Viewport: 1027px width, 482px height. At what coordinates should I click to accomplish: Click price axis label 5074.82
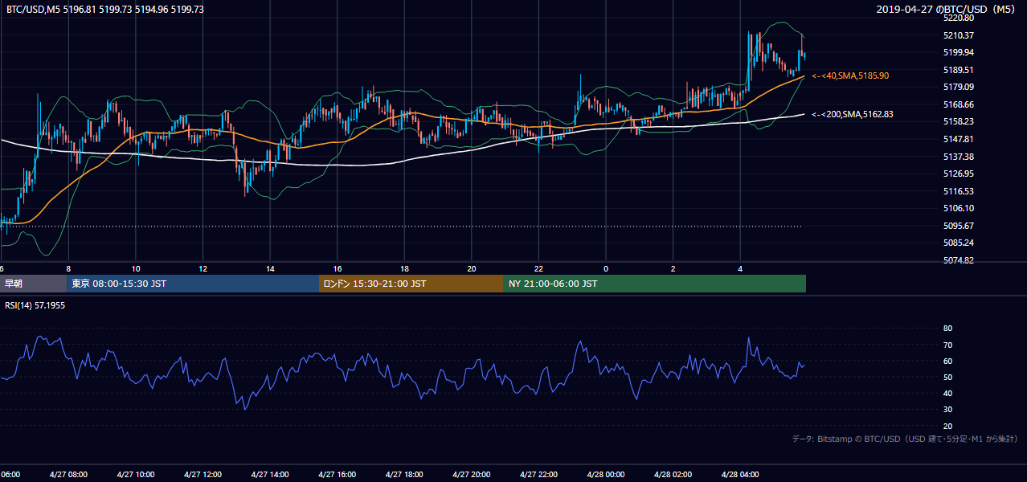(958, 260)
